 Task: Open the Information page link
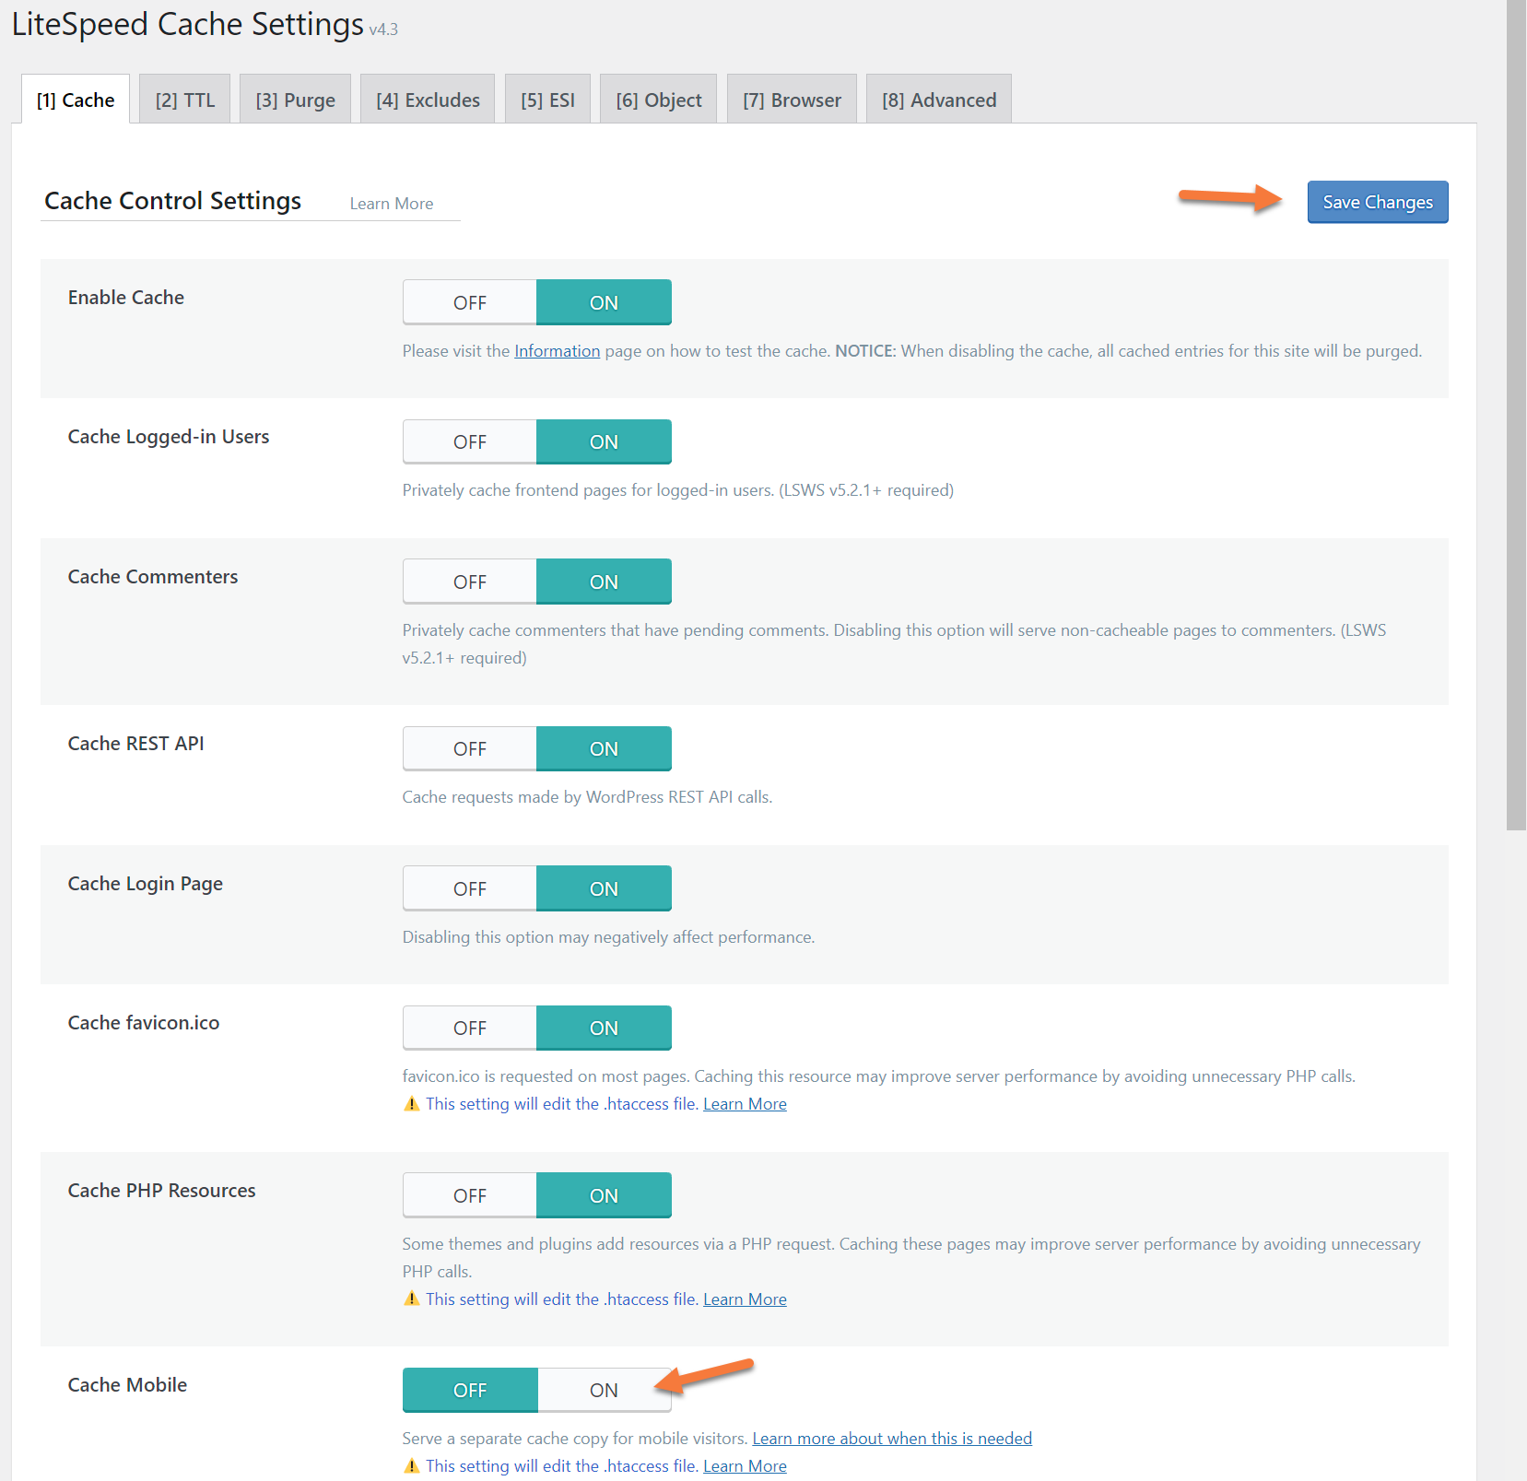coord(557,351)
